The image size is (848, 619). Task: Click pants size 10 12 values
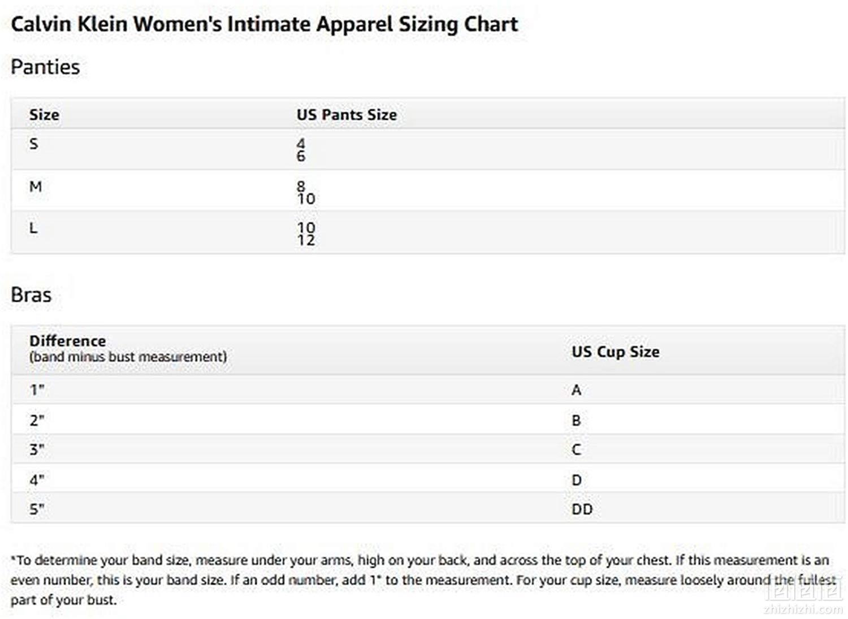(306, 233)
